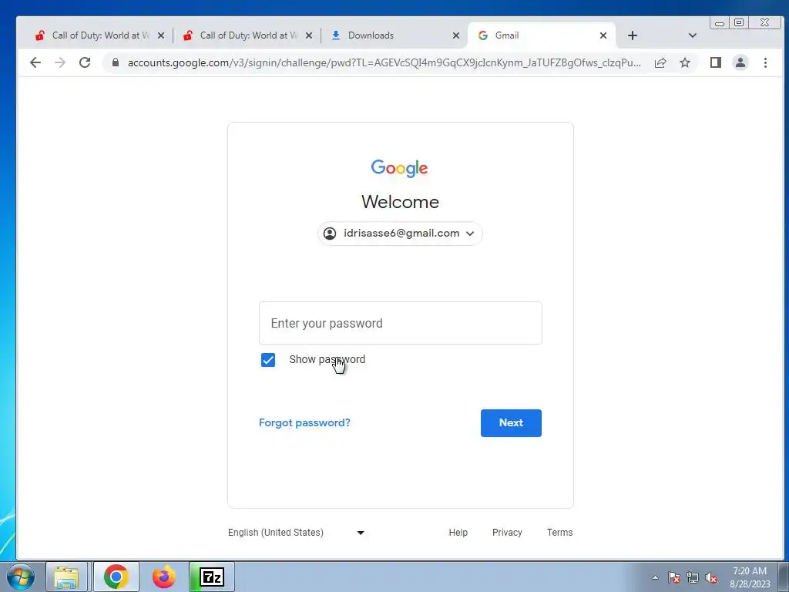Reload the current page
The height and width of the screenshot is (592, 789).
coord(85,62)
